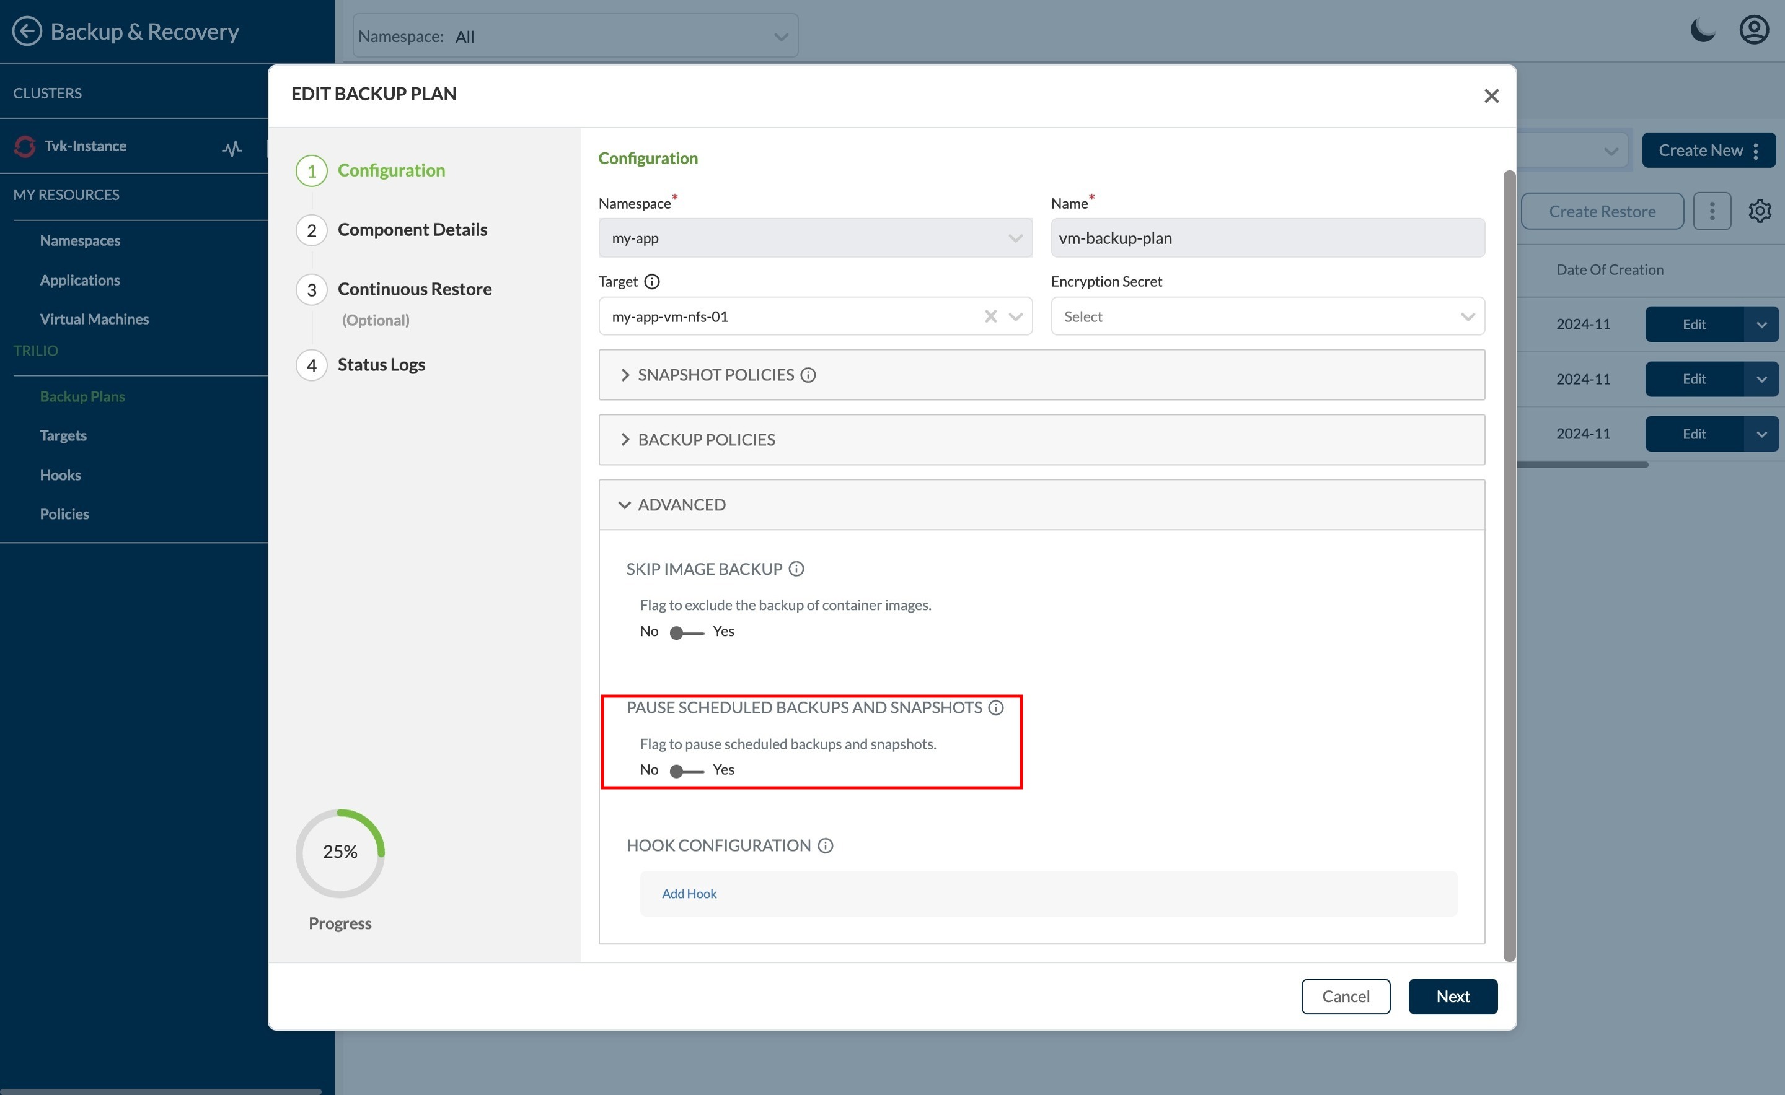Screen dimensions: 1785x1095
Task: Click the back arrow beside Backup & Recovery
Action: pos(27,31)
